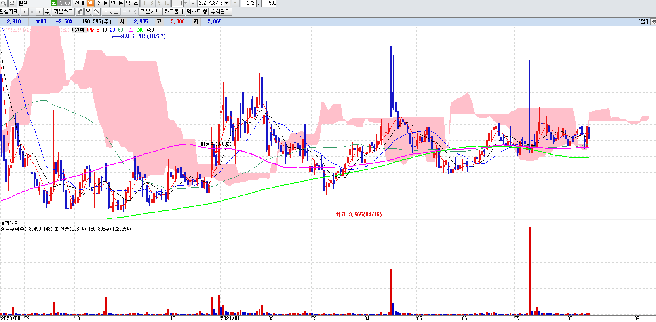
Task: Click the 기본차트 button
Action: click(x=63, y=12)
